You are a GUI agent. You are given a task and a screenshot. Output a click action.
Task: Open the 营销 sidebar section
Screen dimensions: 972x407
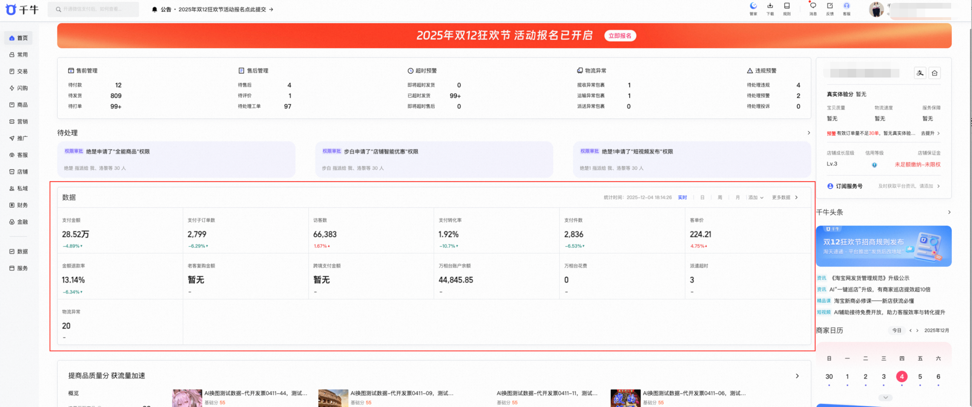18,122
